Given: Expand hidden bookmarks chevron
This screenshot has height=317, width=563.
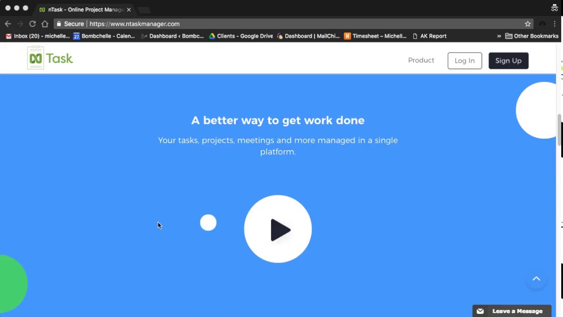Looking at the screenshot, I should 499,36.
